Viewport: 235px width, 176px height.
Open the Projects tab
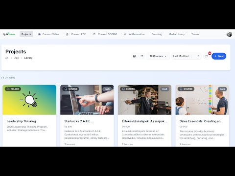[26, 34]
